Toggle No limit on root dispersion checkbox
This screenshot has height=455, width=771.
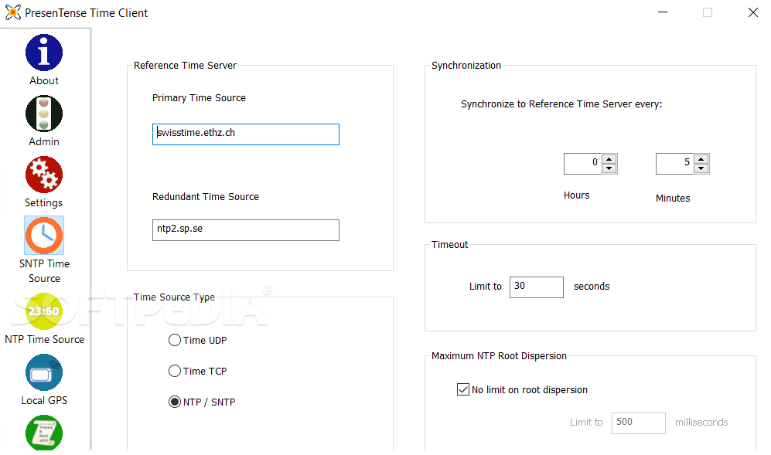462,389
